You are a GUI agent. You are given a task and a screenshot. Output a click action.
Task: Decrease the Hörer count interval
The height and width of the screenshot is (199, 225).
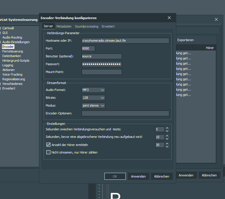point(167,146)
